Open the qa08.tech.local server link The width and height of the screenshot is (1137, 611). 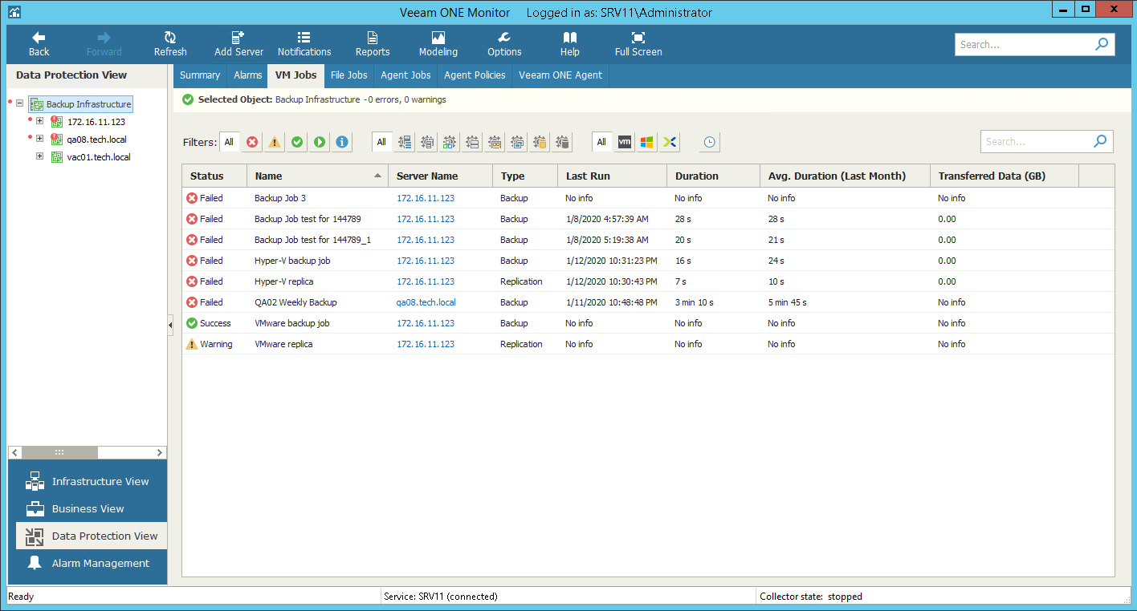click(426, 302)
